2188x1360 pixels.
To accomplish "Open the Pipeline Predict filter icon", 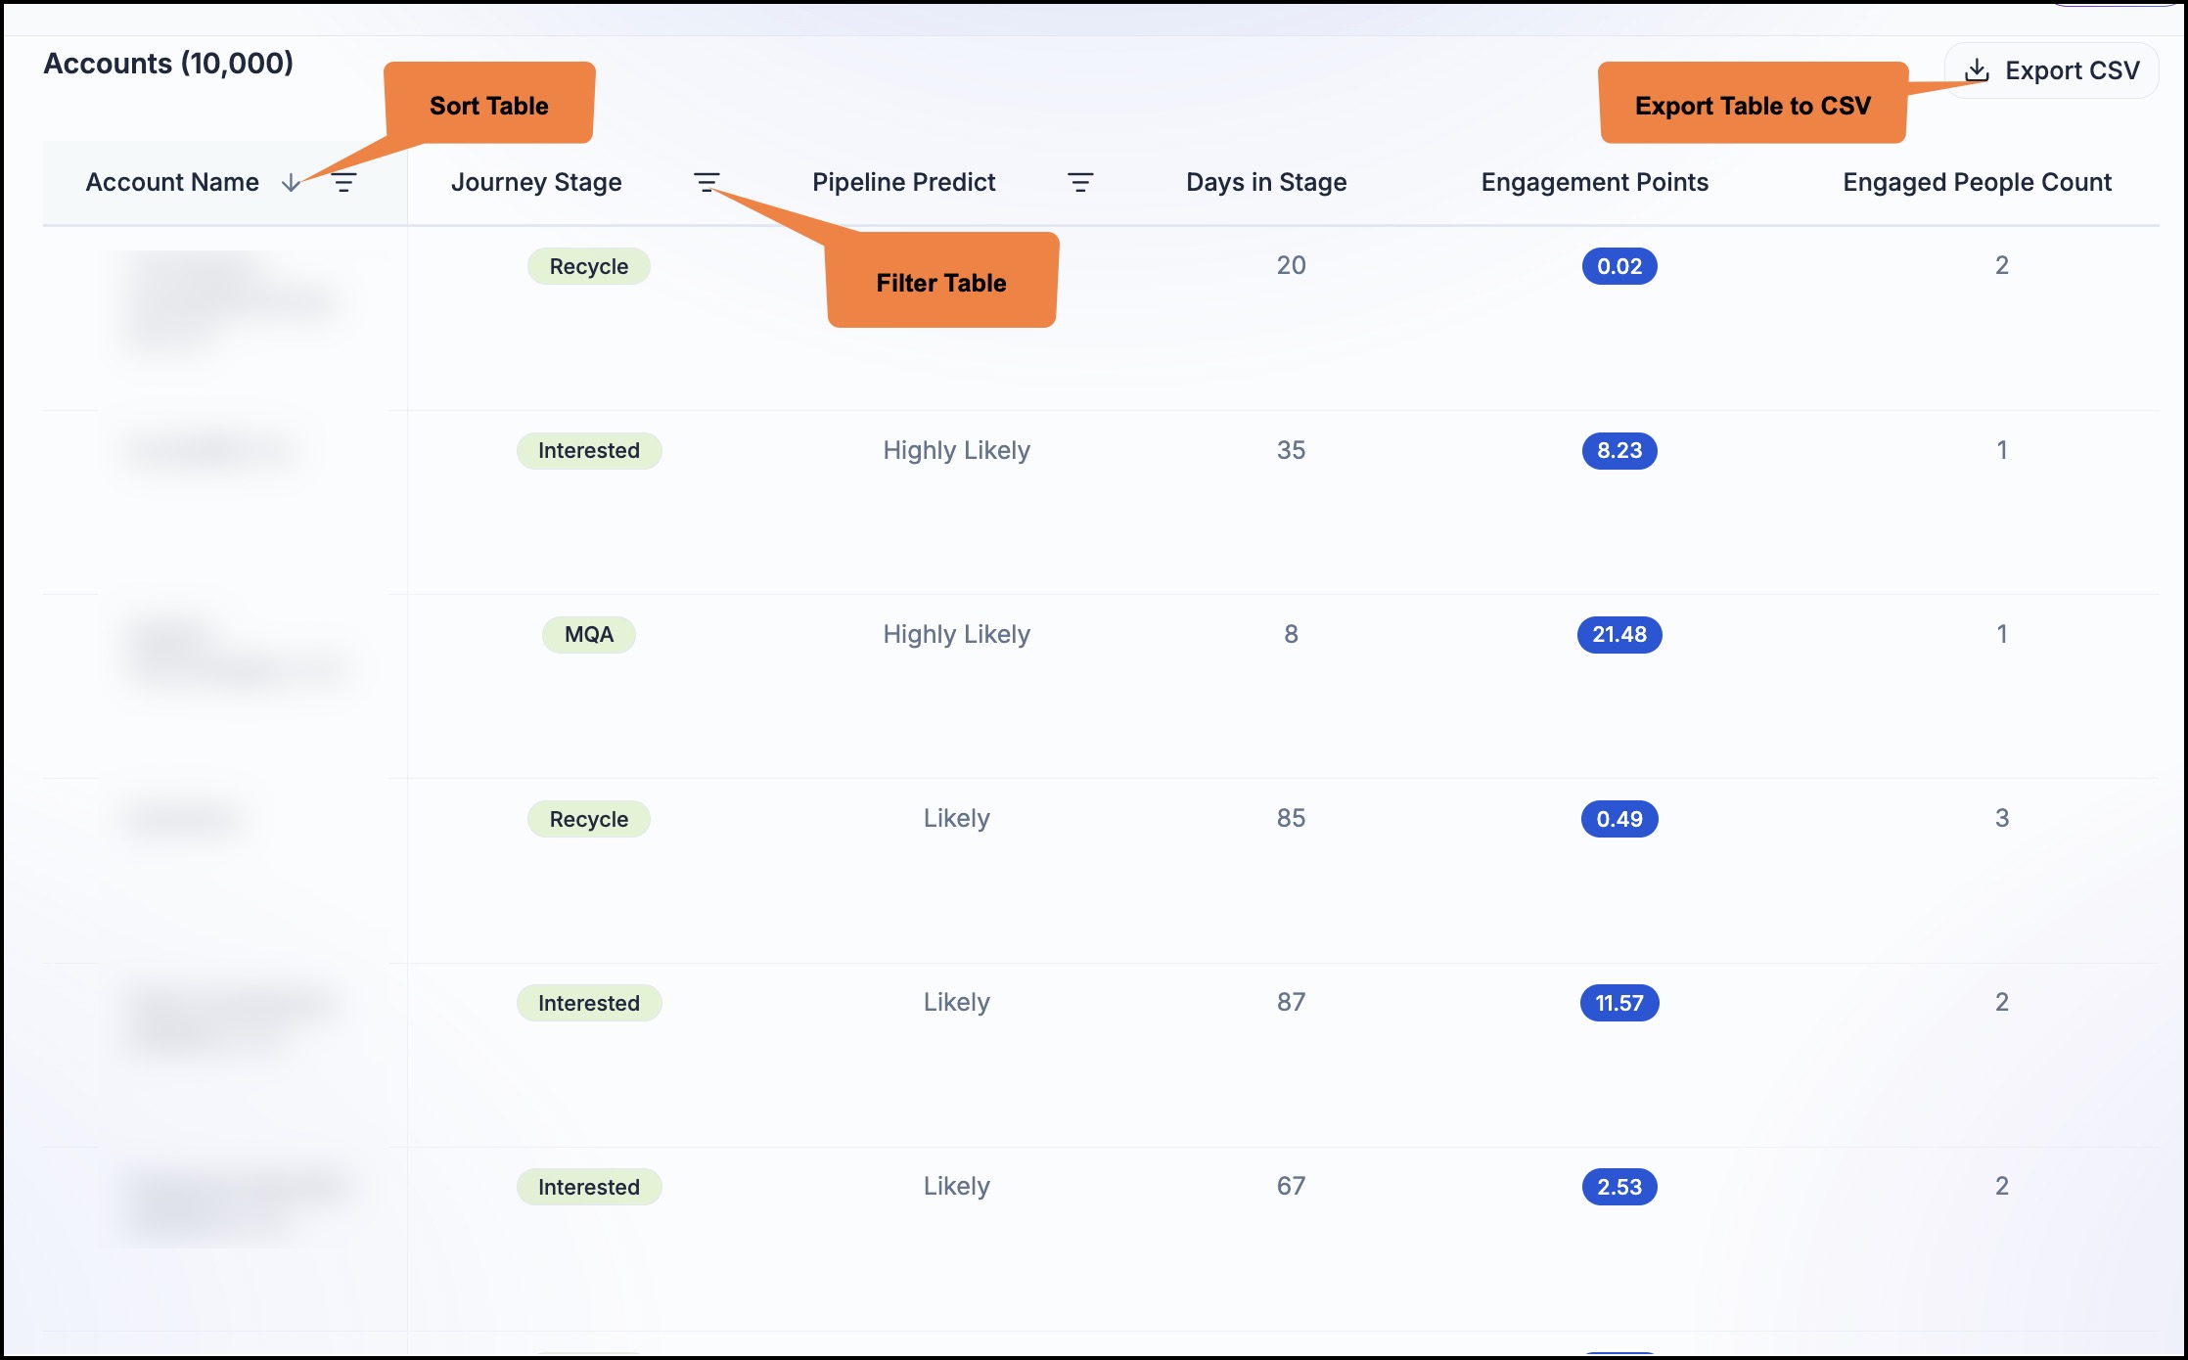I will point(1080,183).
